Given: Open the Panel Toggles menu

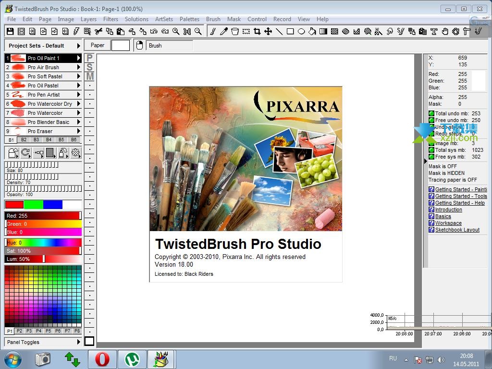Looking at the screenshot, I should coord(43,342).
